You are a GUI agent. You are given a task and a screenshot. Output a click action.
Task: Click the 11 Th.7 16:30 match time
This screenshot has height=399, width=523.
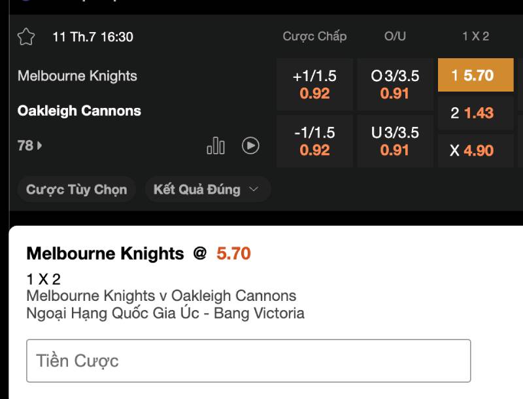[93, 37]
